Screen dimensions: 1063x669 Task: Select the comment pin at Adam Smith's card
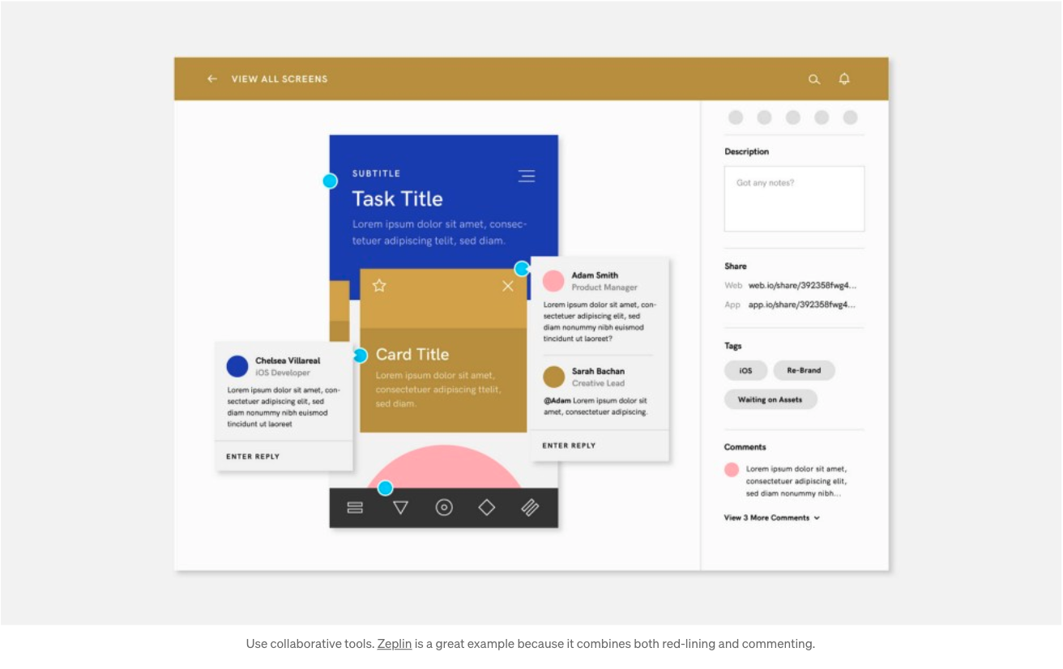coord(522,269)
